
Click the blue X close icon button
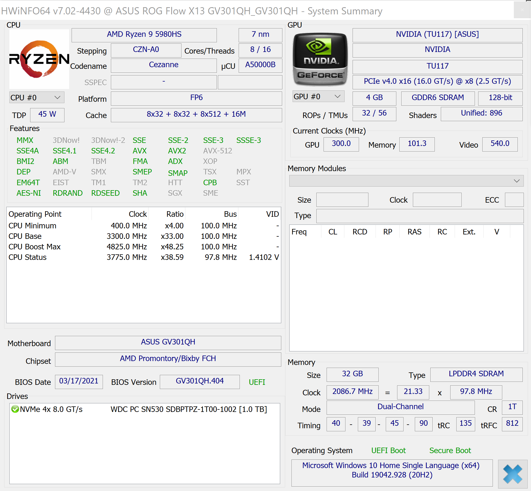pyautogui.click(x=513, y=474)
